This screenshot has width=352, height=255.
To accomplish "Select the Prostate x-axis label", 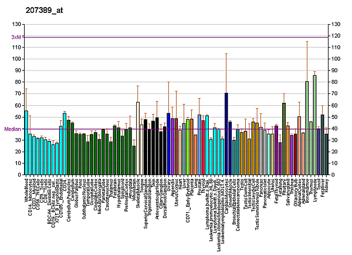I will [199, 186].
